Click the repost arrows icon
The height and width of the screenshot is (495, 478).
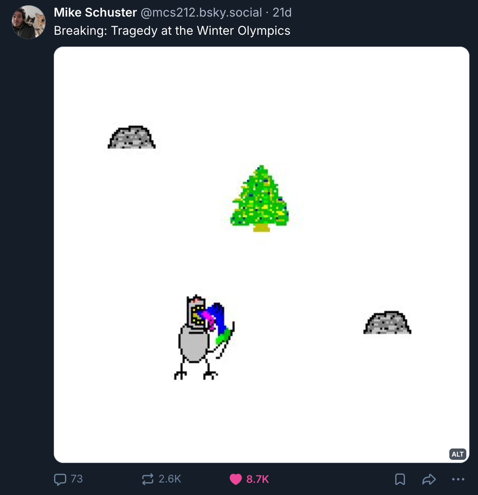[148, 479]
